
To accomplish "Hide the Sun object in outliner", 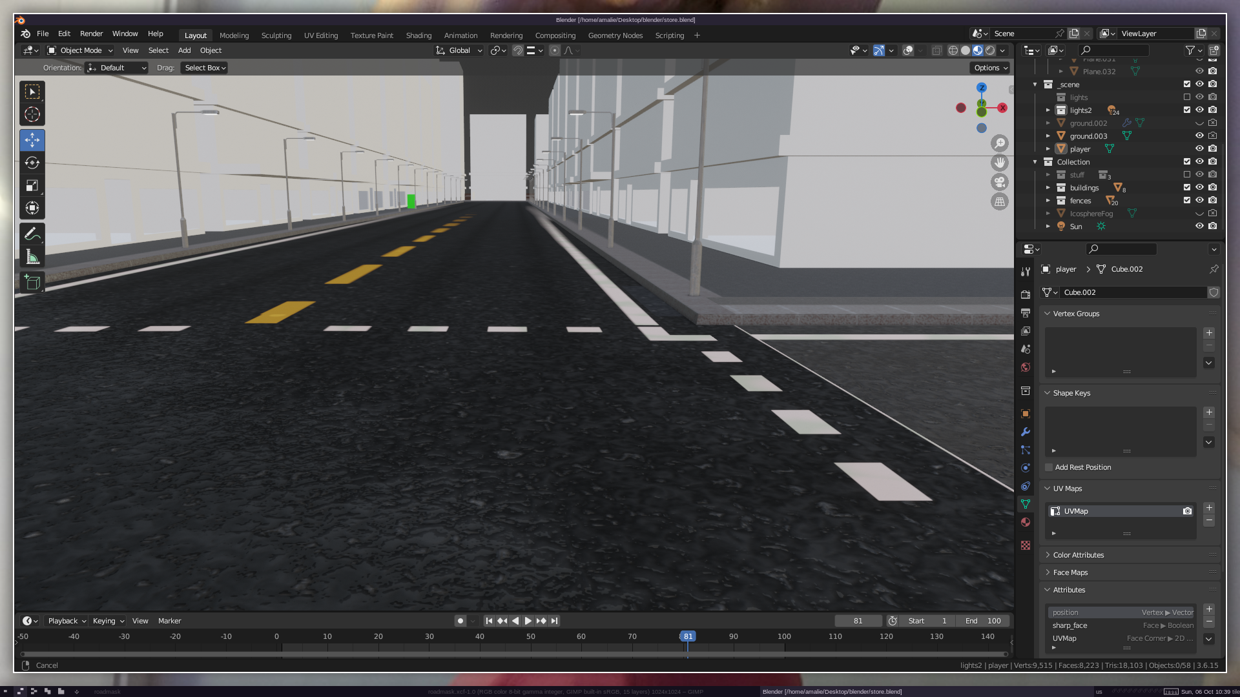I will [1199, 227].
